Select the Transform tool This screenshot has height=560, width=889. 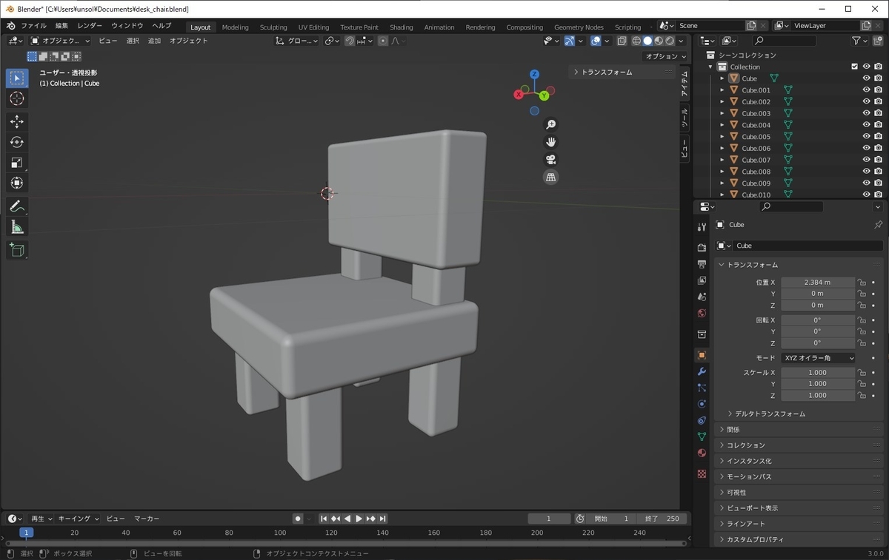coord(17,183)
